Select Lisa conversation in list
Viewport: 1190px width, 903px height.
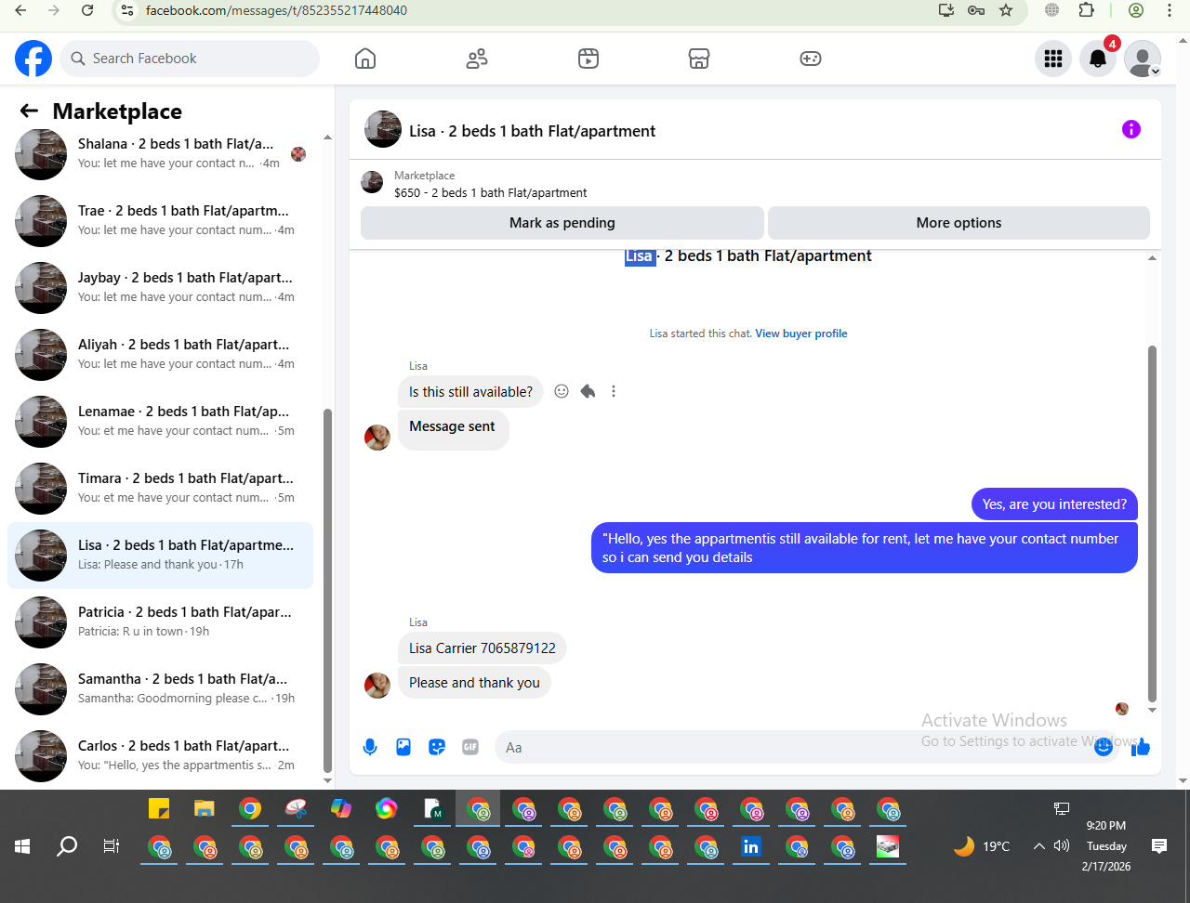[160, 556]
